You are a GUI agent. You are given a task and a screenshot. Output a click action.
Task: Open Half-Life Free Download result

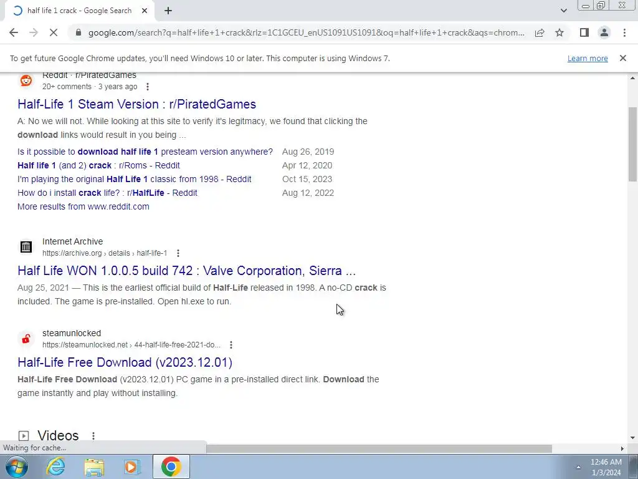point(125,362)
